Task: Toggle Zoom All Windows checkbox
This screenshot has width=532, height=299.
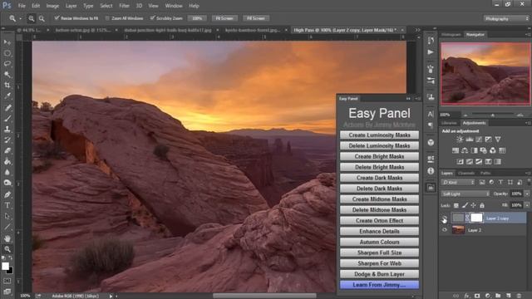Action: coord(107,18)
